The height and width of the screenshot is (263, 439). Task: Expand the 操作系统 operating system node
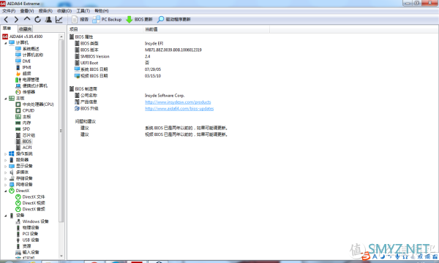click(6, 153)
